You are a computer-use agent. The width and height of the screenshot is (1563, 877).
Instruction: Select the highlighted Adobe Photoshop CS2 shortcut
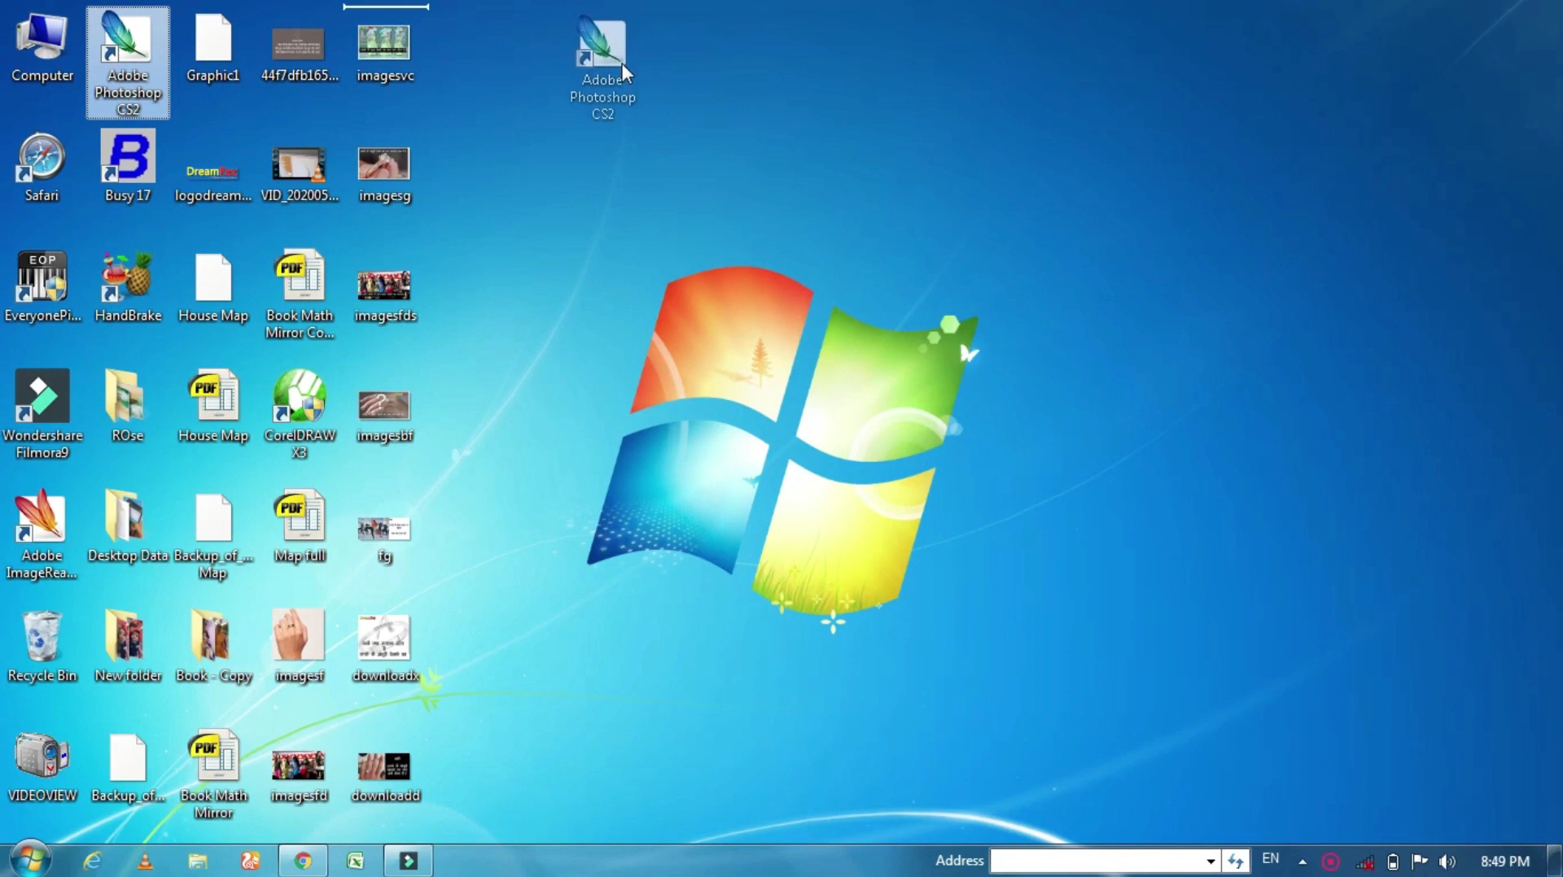point(128,63)
